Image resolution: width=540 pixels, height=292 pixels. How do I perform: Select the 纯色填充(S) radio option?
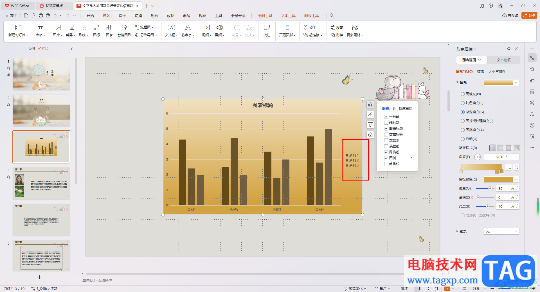point(463,103)
